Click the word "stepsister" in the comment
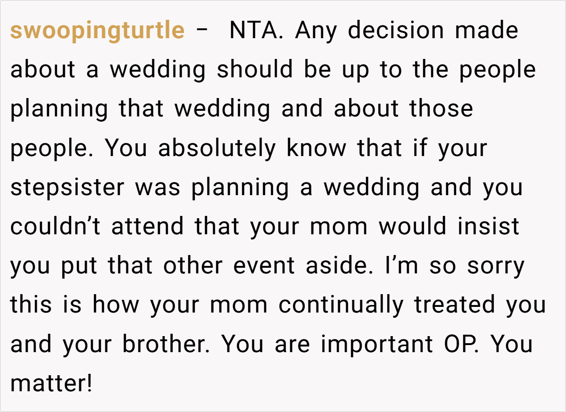 (x=68, y=188)
